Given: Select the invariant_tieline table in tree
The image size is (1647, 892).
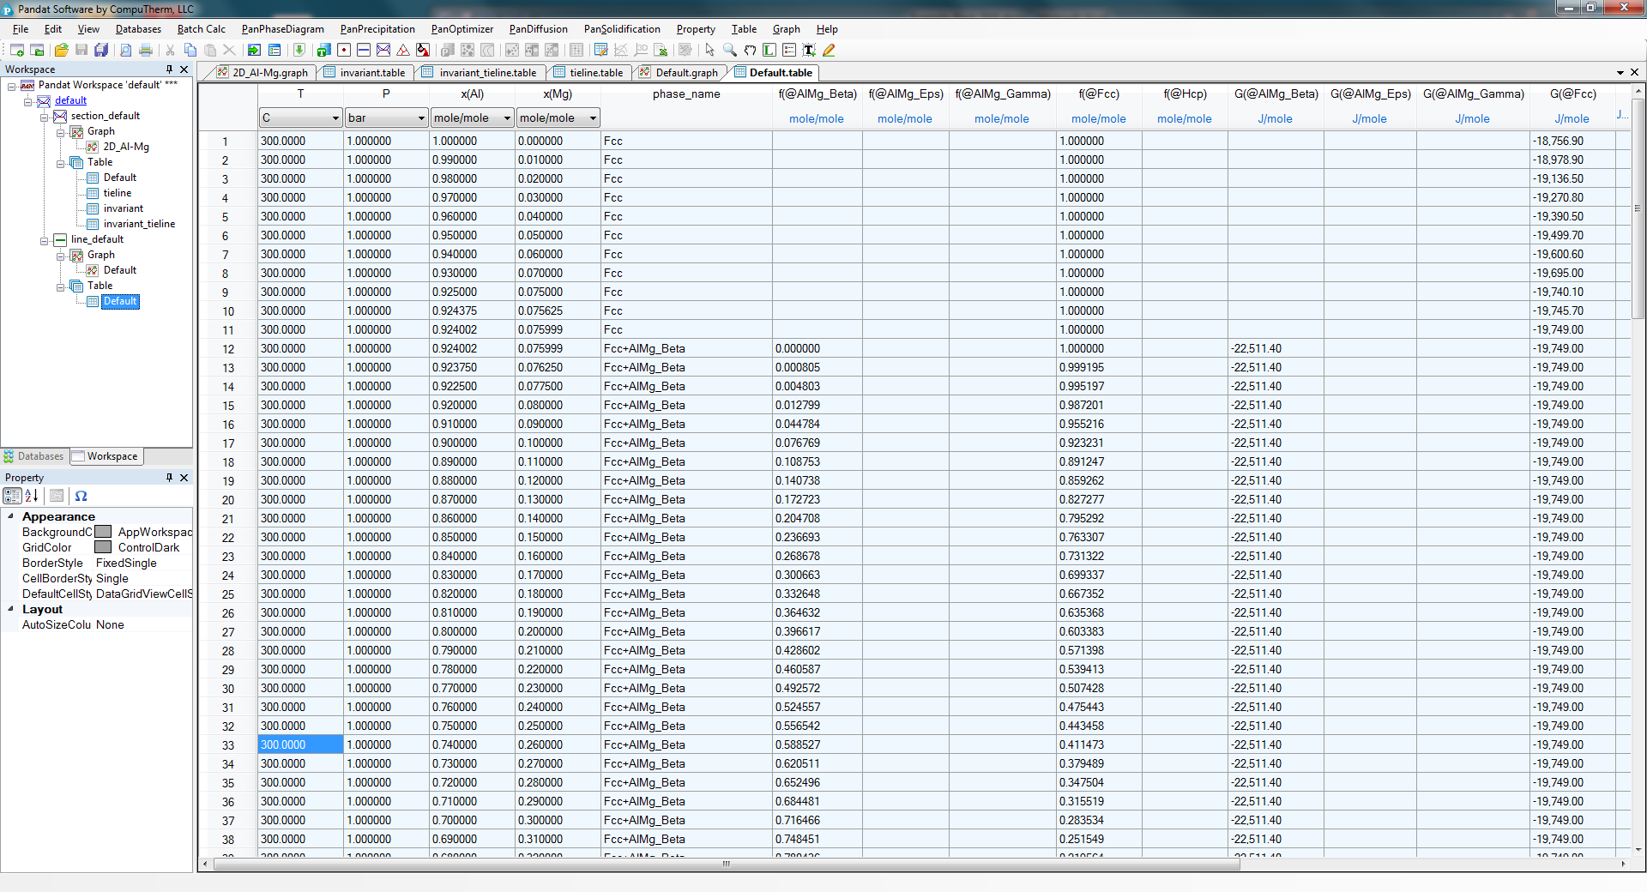Looking at the screenshot, I should (x=139, y=224).
